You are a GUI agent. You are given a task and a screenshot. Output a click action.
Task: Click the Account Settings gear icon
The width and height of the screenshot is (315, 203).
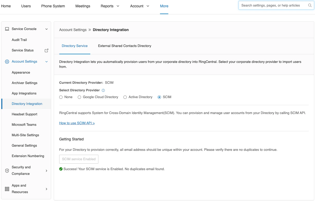coord(7,62)
